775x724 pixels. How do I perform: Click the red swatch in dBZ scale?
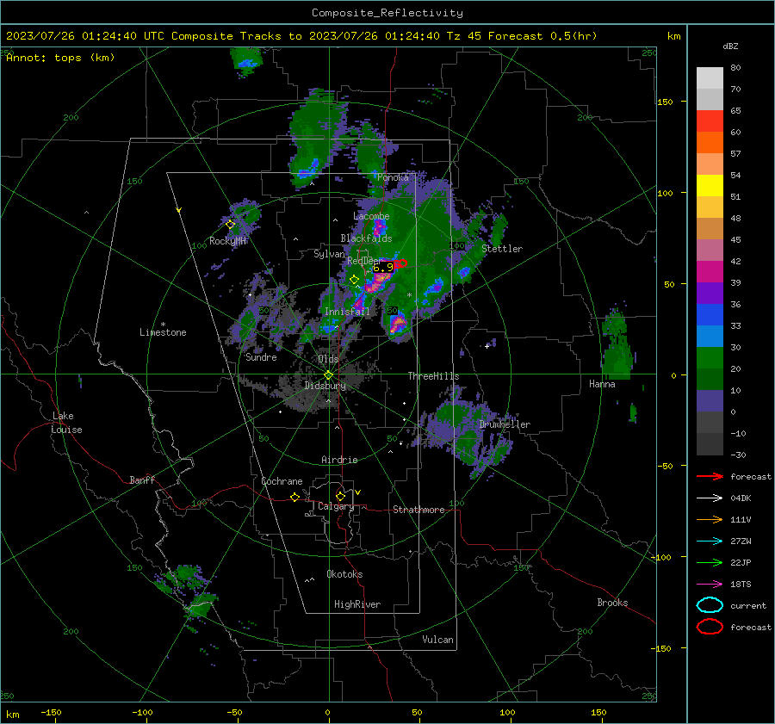pos(710,121)
